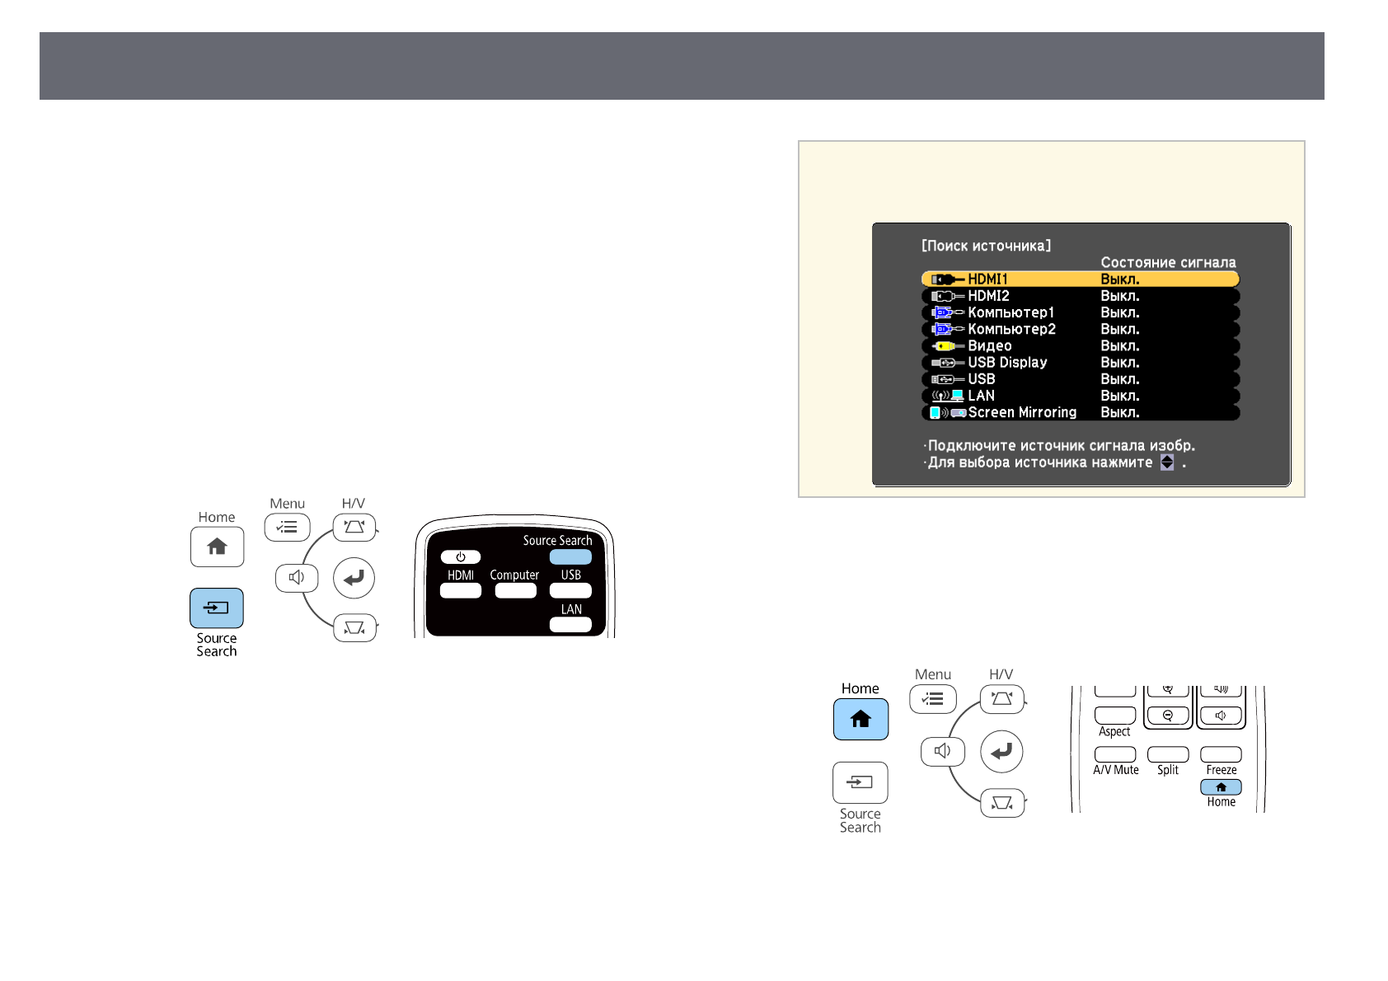
Task: Select USB Display source entry
Action: point(1080,363)
